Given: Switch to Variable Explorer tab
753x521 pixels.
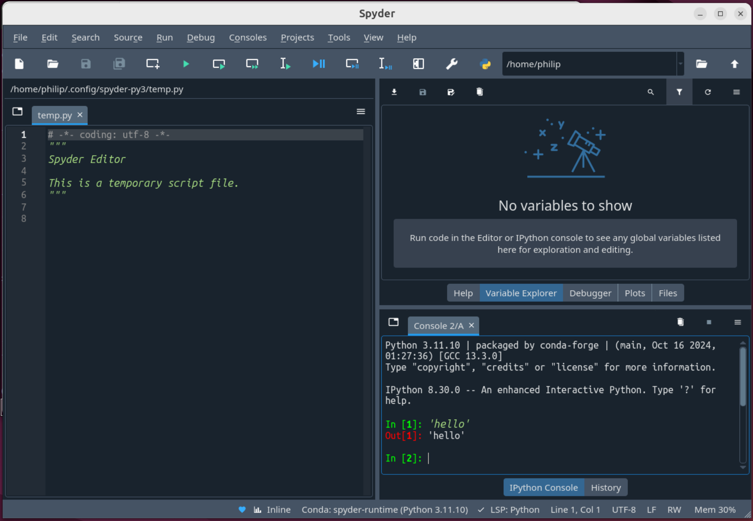Looking at the screenshot, I should (x=521, y=293).
